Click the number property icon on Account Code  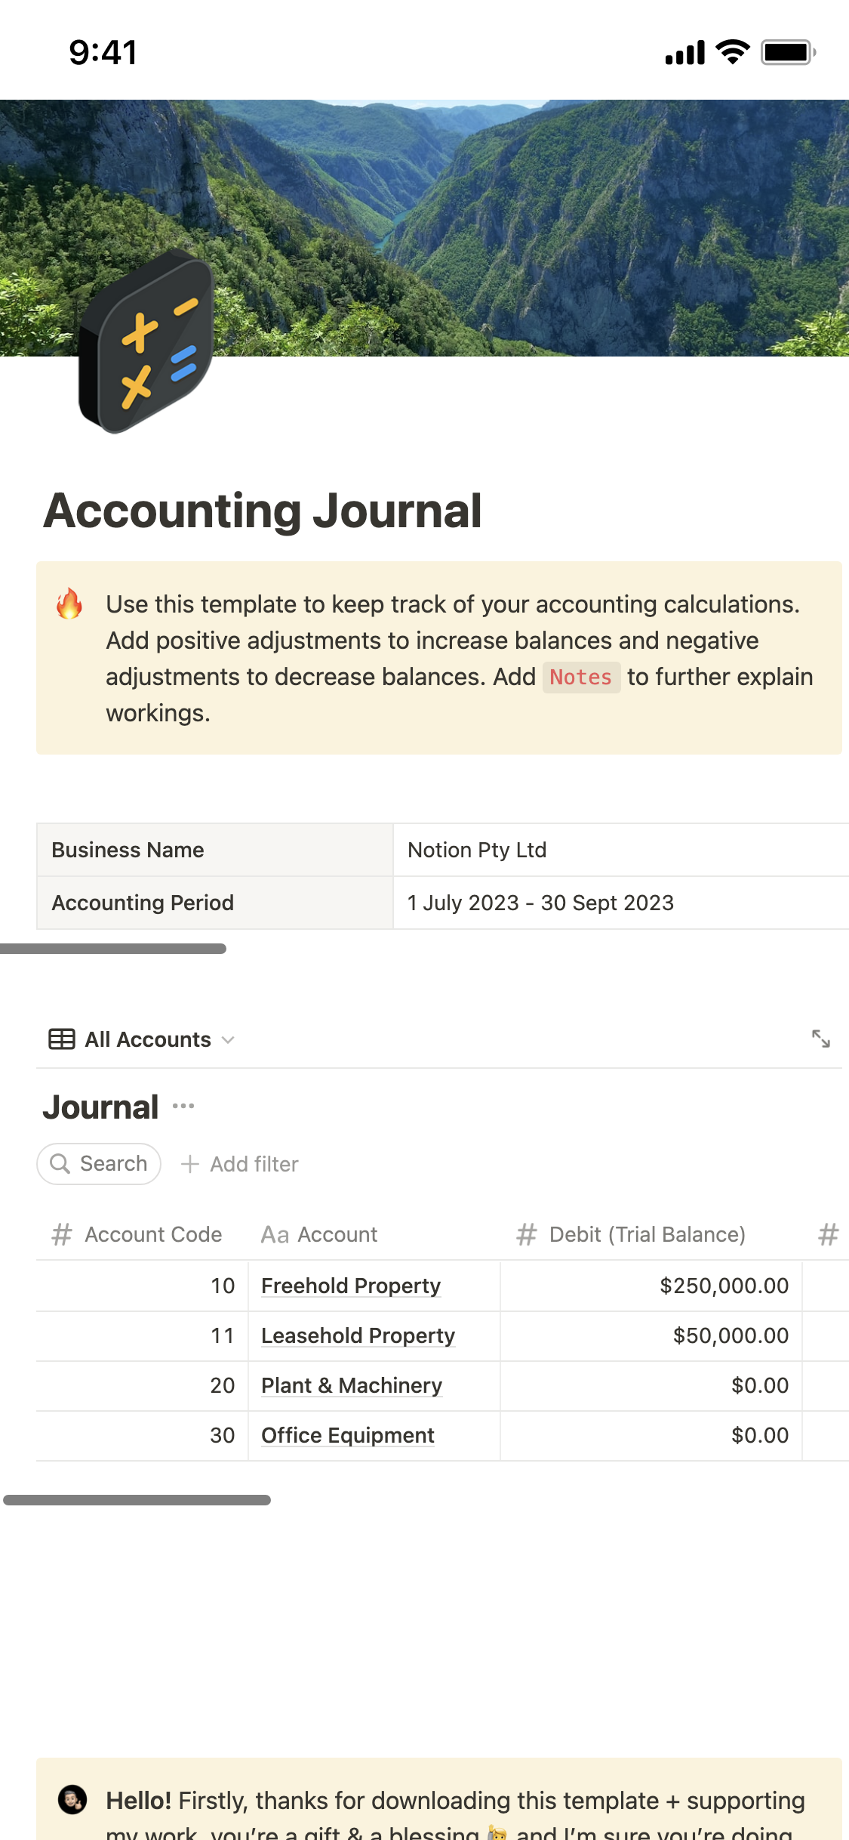click(x=60, y=1234)
